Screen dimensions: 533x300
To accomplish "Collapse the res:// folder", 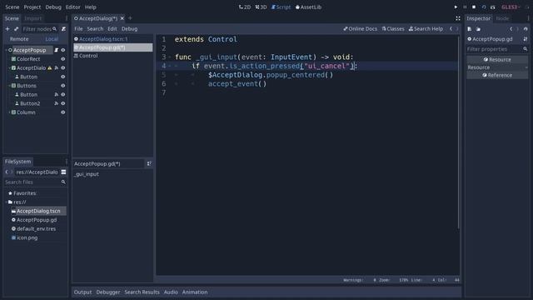I will pyautogui.click(x=6, y=202).
